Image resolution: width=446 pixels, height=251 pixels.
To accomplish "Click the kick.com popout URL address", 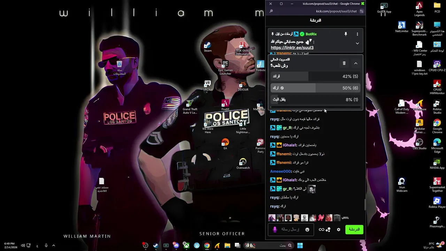I will [336, 11].
